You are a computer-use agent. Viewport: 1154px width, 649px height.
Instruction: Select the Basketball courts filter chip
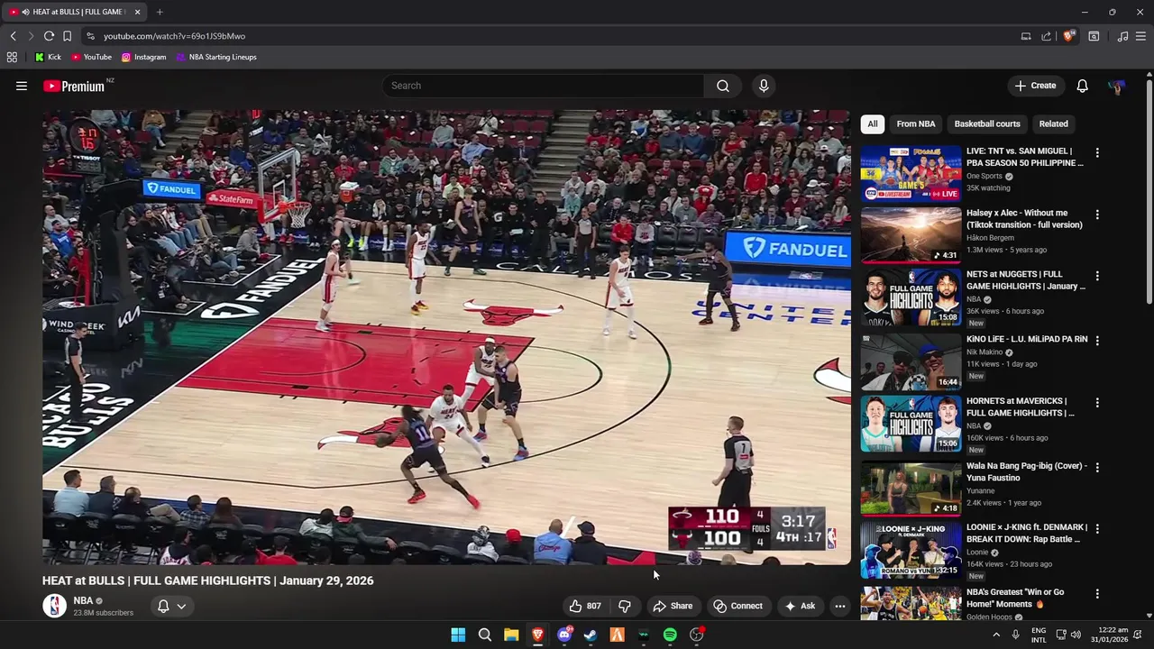pyautogui.click(x=987, y=123)
